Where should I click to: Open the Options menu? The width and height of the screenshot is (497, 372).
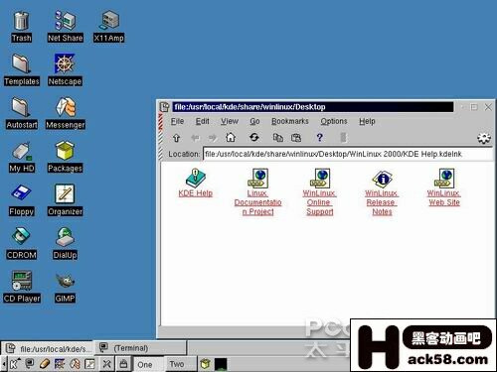334,121
